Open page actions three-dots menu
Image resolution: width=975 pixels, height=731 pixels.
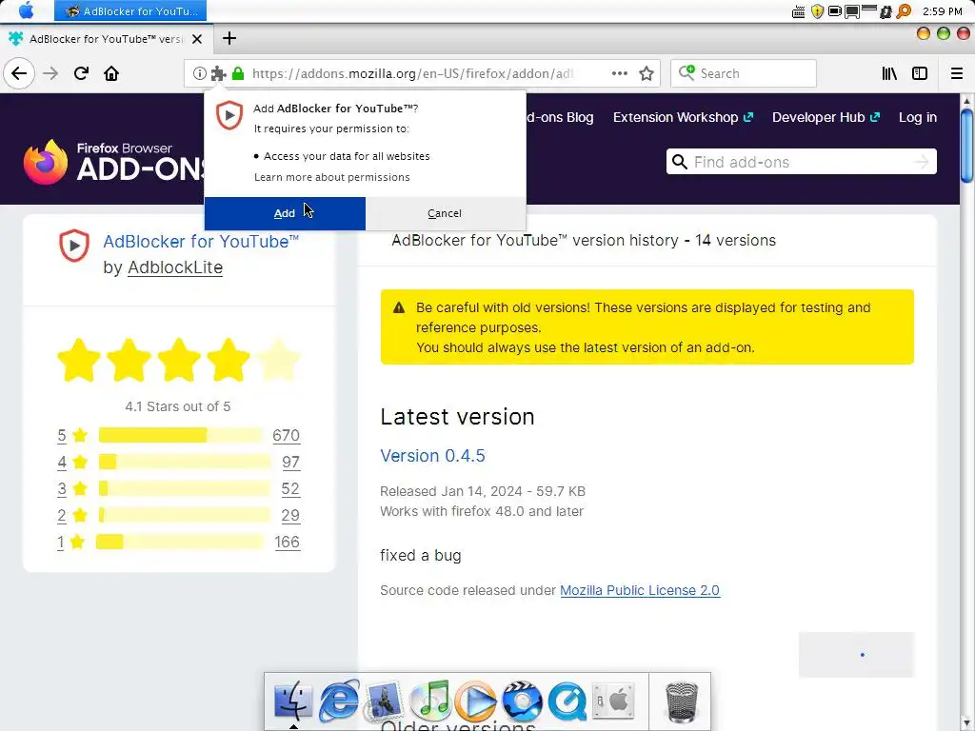click(x=619, y=73)
